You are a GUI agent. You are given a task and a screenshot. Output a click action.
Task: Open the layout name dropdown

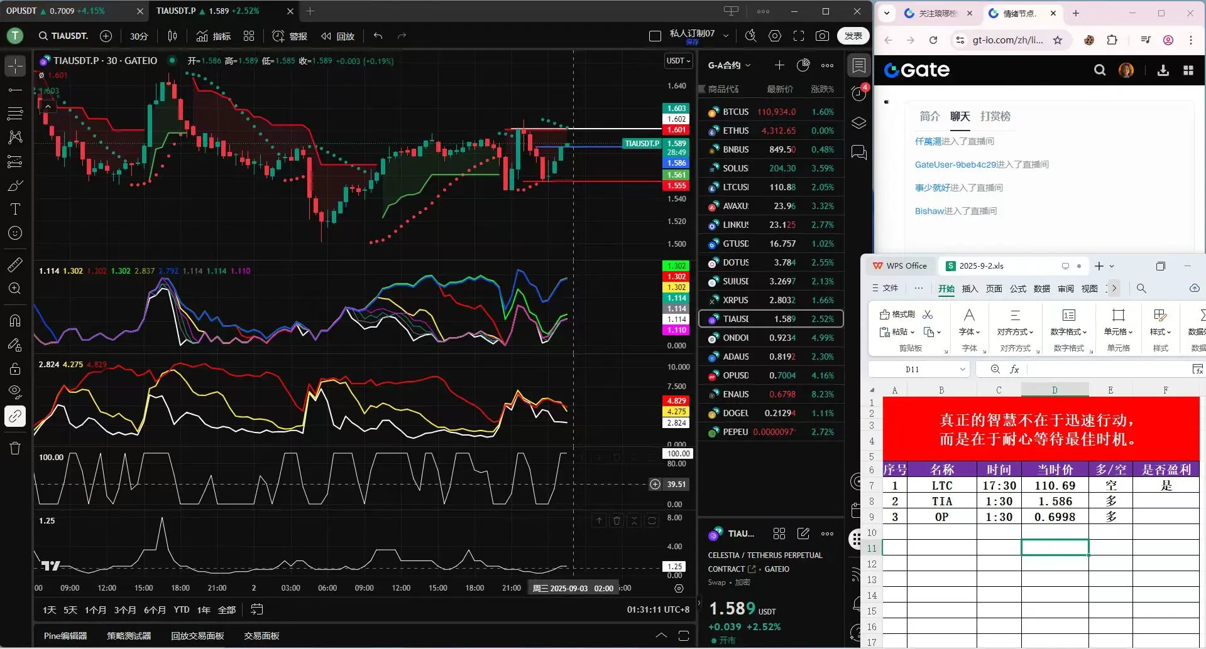point(726,36)
